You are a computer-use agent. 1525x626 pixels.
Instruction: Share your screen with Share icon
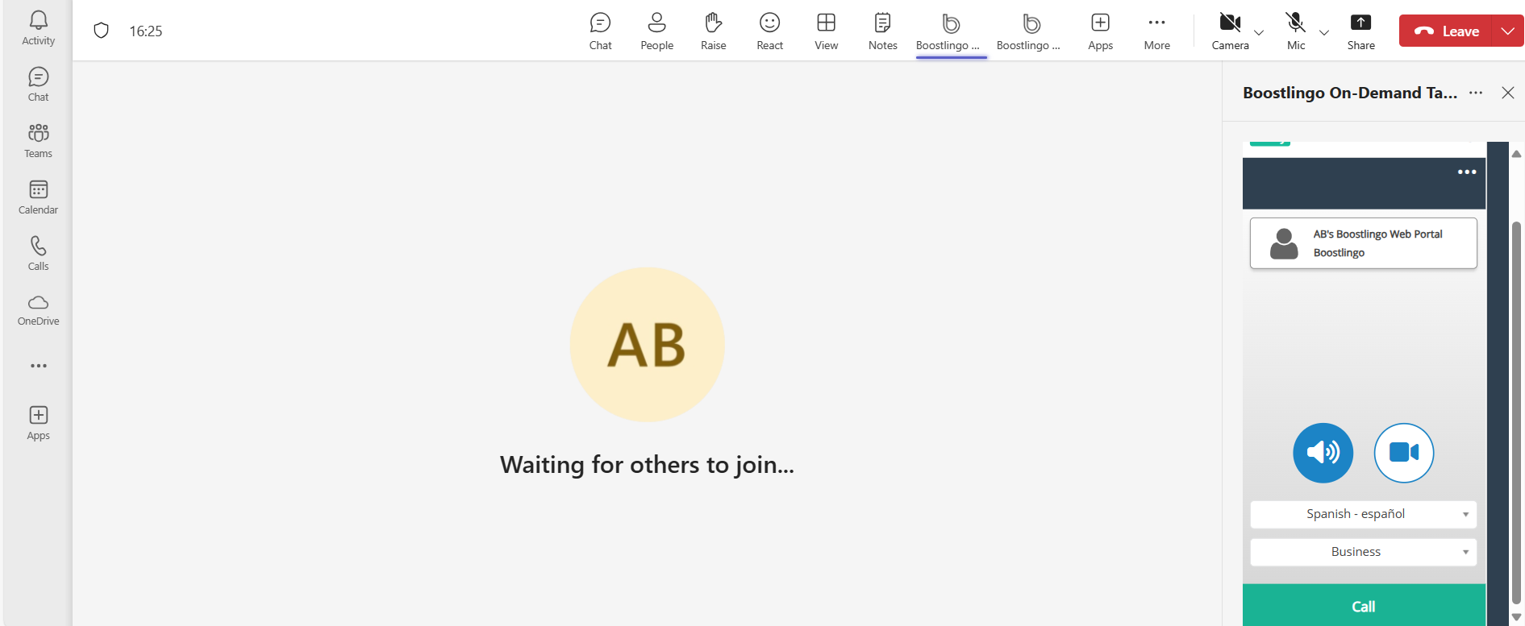click(1360, 31)
